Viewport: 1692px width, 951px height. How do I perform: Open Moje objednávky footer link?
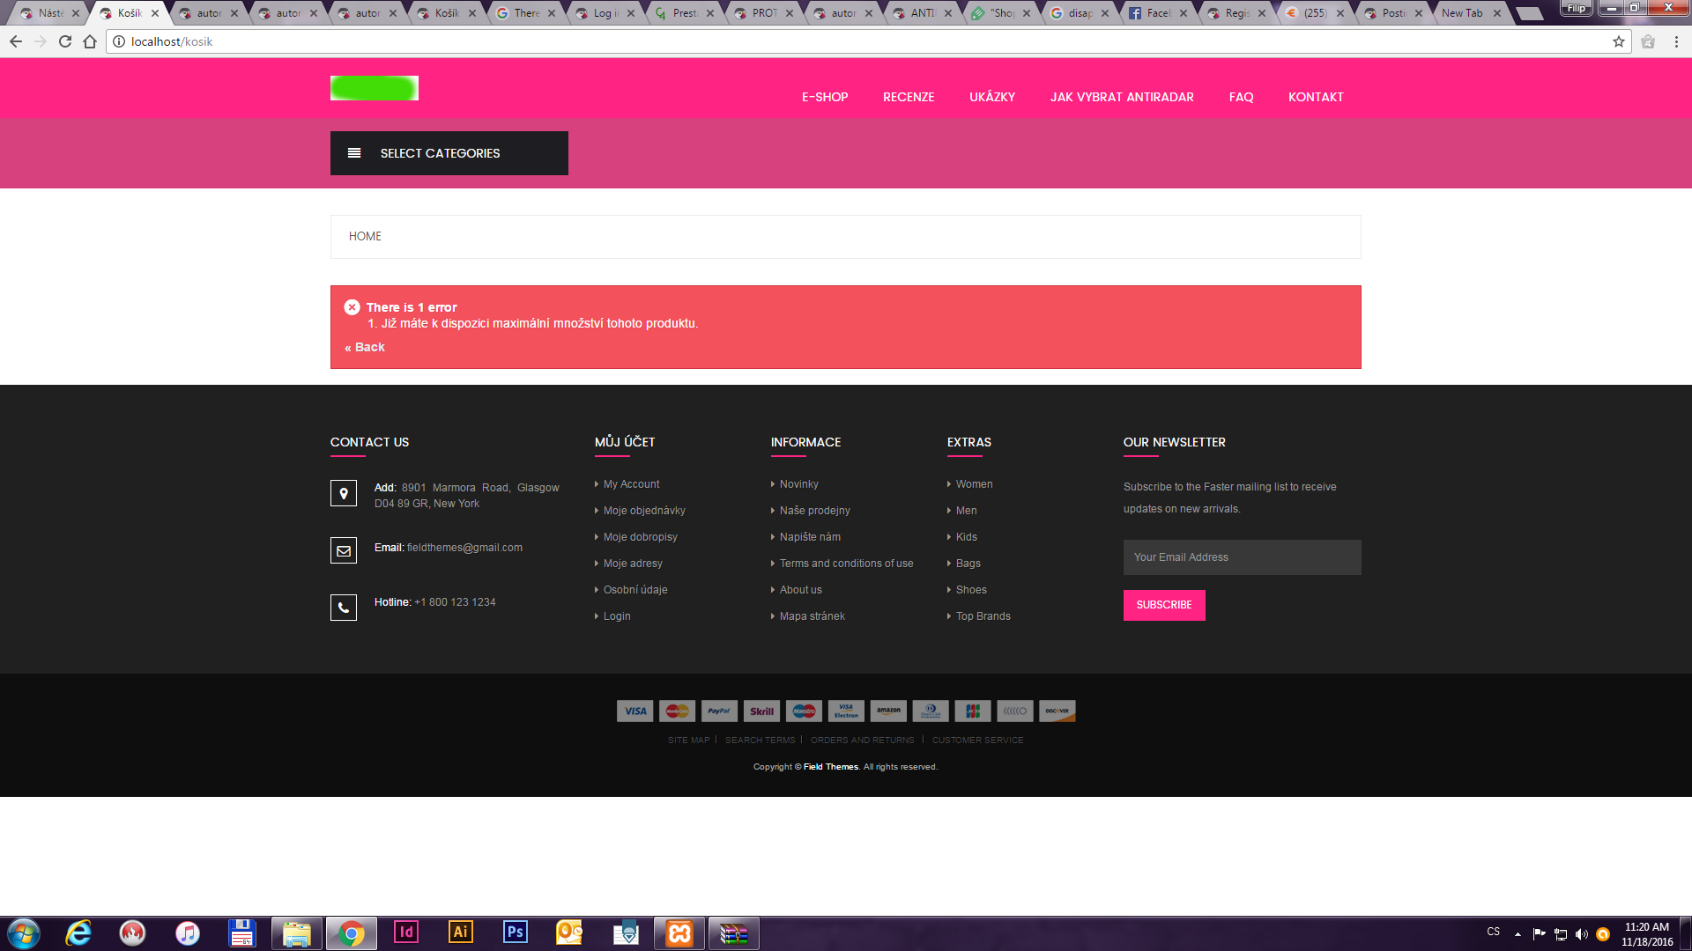(x=643, y=511)
